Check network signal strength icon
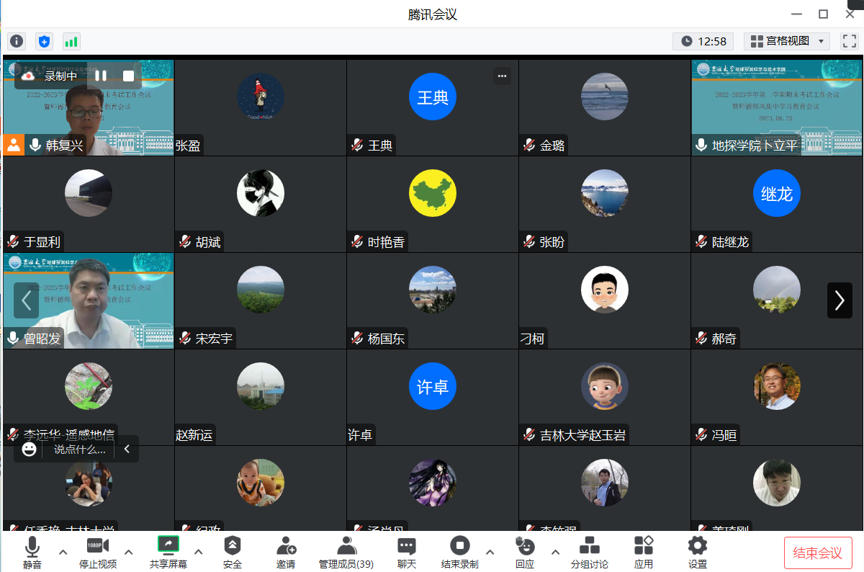Viewport: 864px width, 572px height. coord(71,41)
